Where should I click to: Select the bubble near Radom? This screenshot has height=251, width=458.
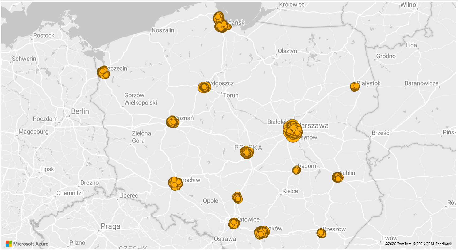click(x=296, y=170)
